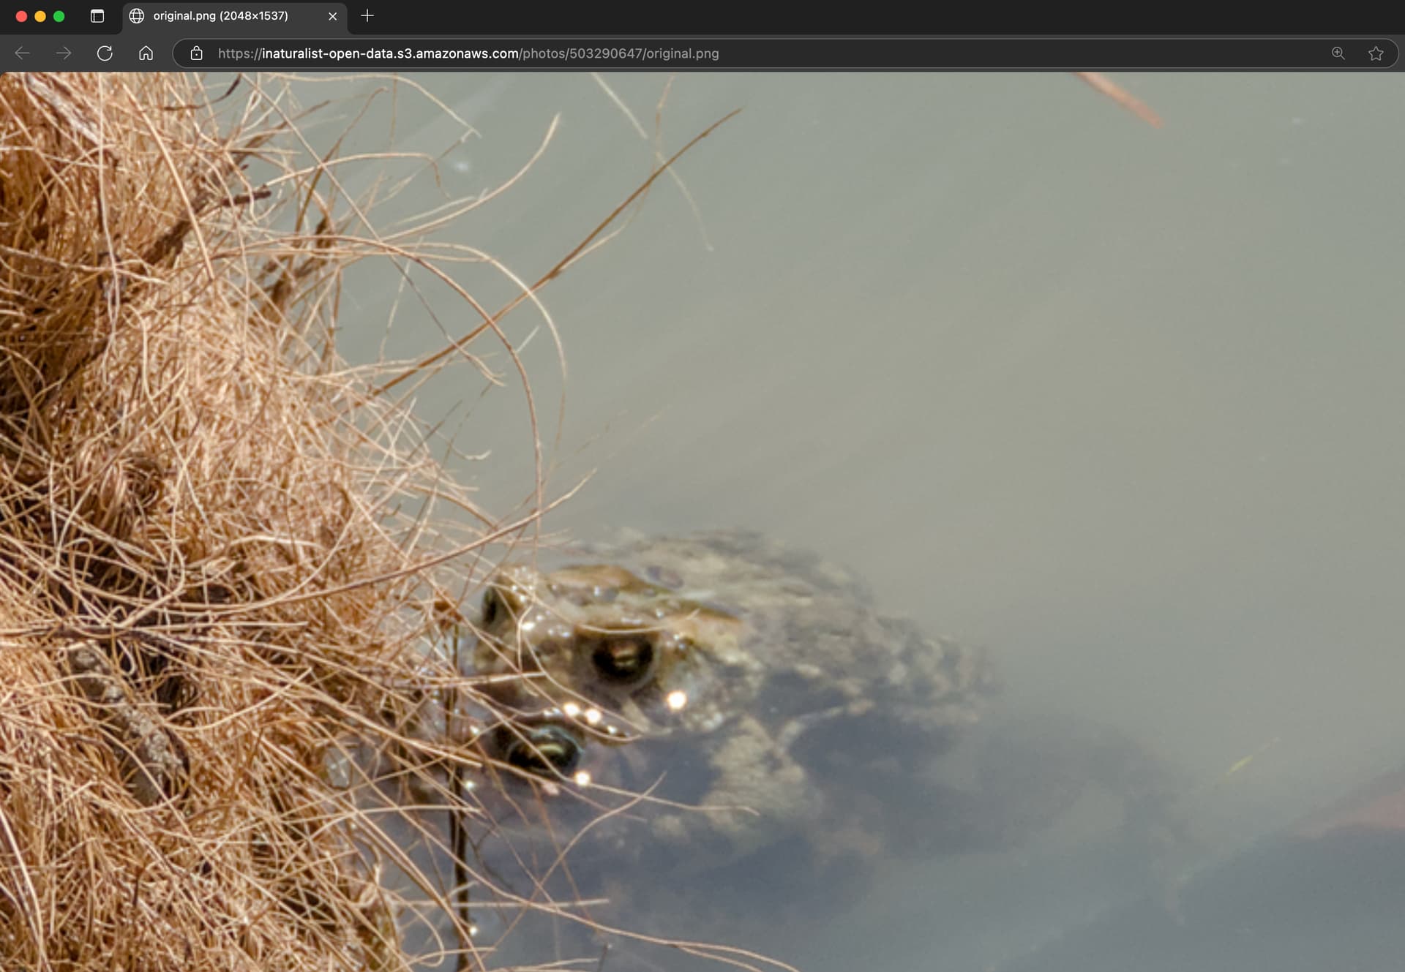The image size is (1405, 972).
Task: Open the sidebar panel icon
Action: [97, 16]
